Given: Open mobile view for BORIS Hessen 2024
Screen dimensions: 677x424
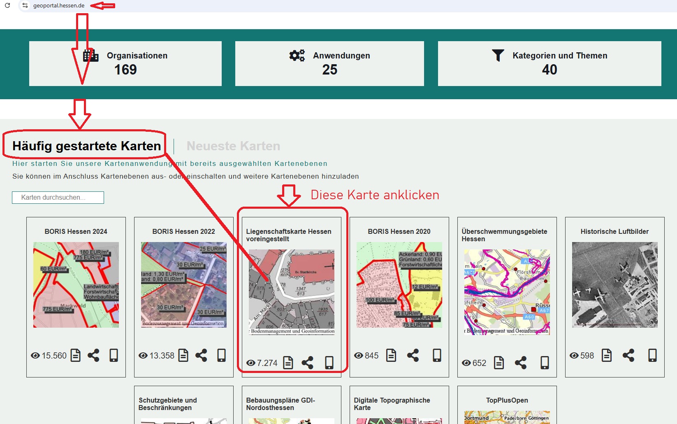Looking at the screenshot, I should [114, 355].
